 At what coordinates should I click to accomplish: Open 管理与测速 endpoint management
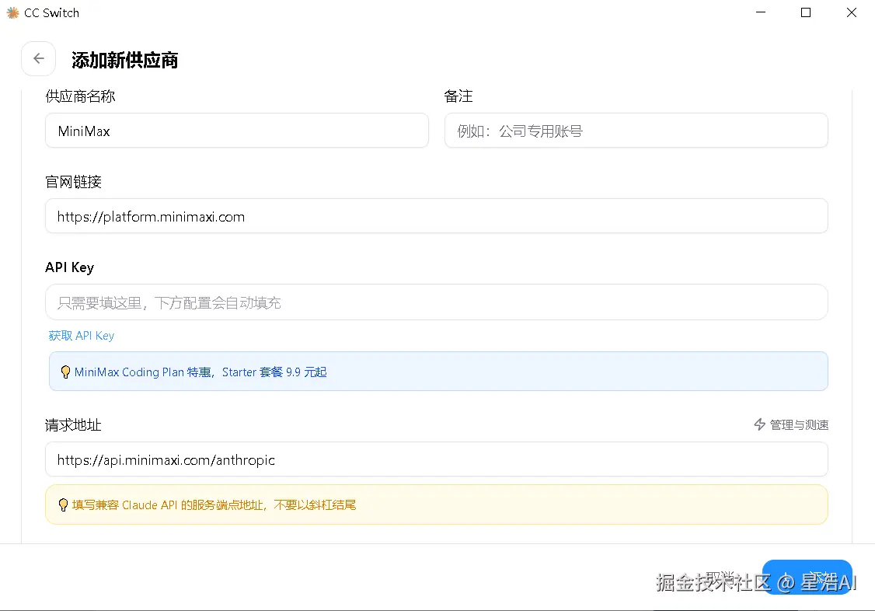click(x=791, y=424)
